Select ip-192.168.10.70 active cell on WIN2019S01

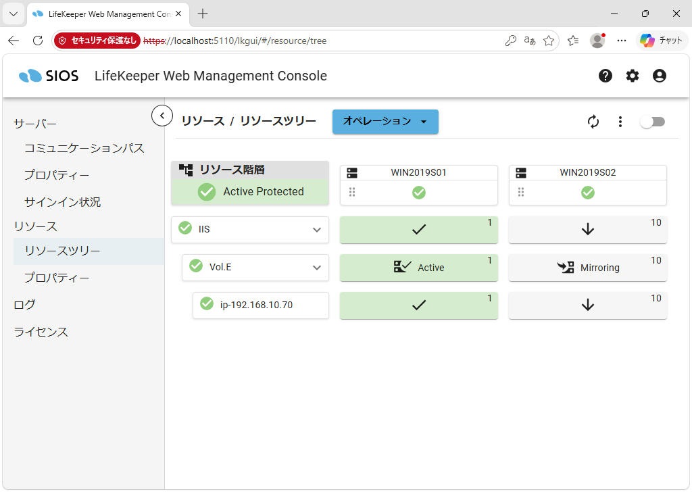coord(419,305)
